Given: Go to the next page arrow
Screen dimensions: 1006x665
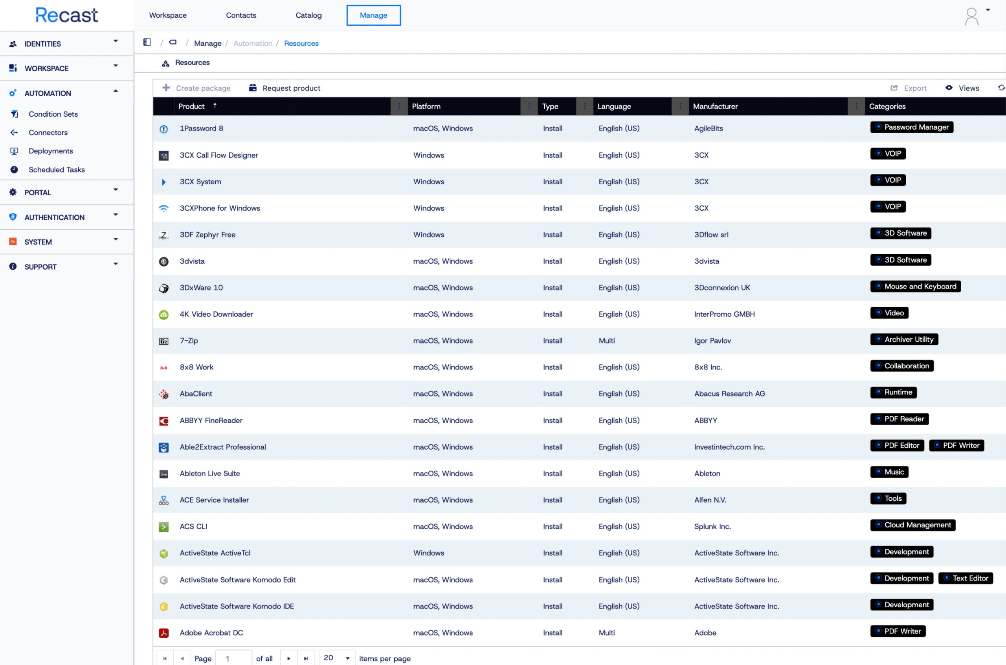Looking at the screenshot, I should tap(289, 659).
